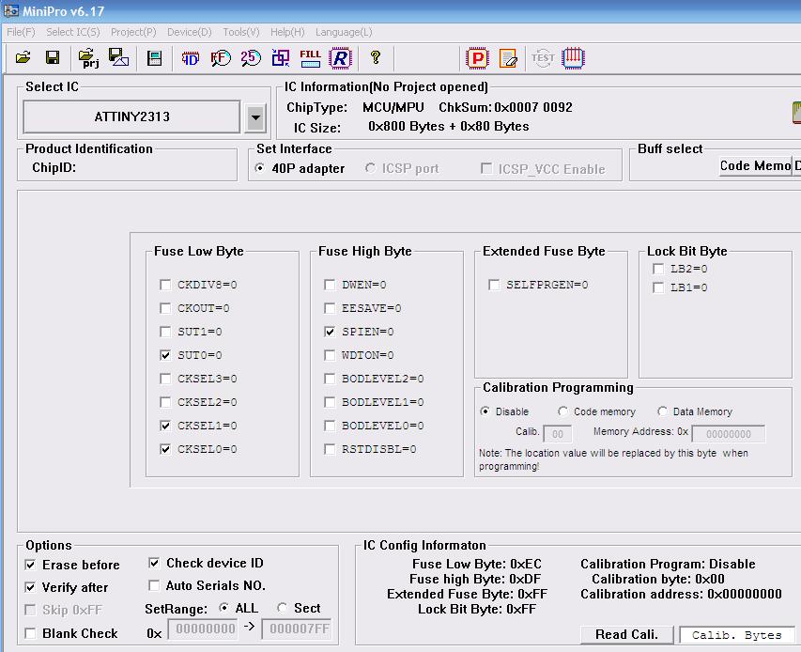801x652 pixels.
Task: Select Data Memory calibration radio button
Action: pos(663,411)
